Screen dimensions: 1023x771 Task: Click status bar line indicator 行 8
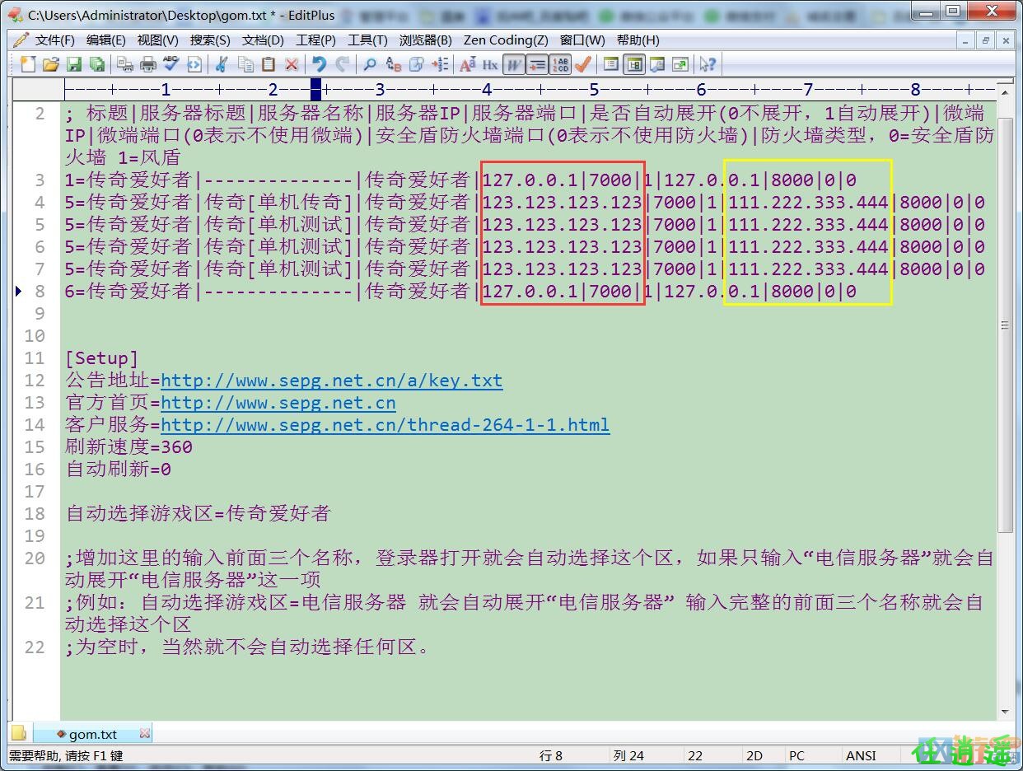point(551,755)
